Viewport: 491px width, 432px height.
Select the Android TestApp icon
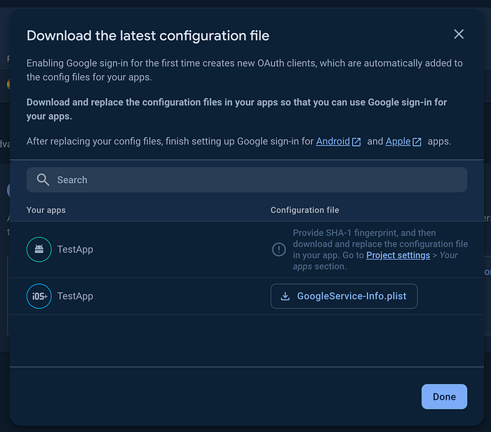pyautogui.click(x=39, y=249)
